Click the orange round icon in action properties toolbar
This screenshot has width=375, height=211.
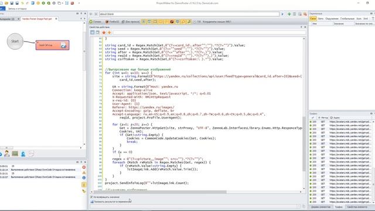pos(104,32)
